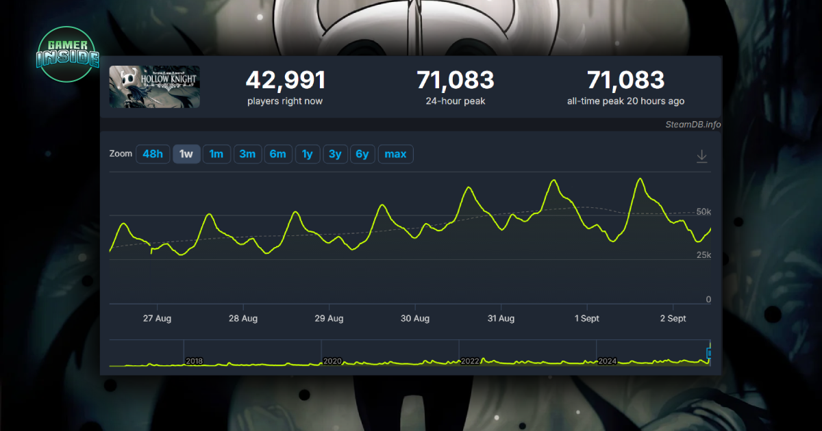Click the navigator range handle at right end
The image size is (822, 431).
tap(710, 353)
